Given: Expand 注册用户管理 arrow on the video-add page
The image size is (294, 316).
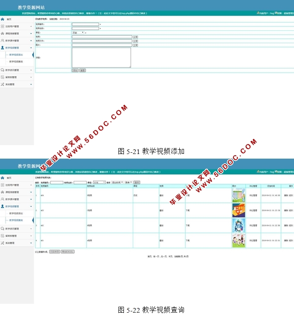Looking at the screenshot, I should (31, 27).
